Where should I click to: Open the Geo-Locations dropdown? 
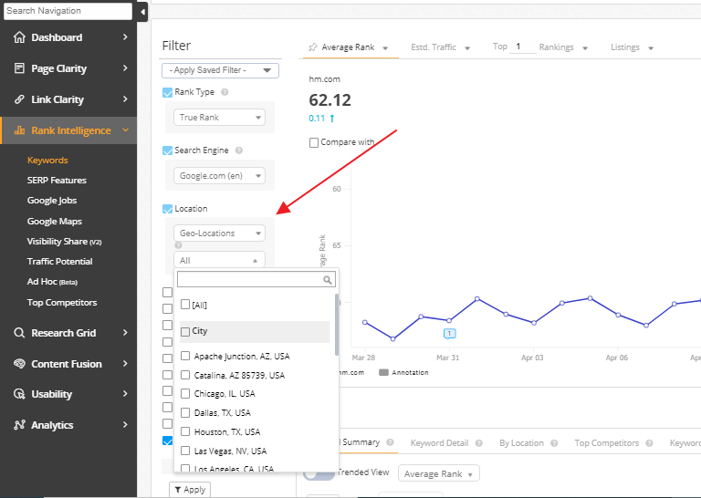pos(219,233)
